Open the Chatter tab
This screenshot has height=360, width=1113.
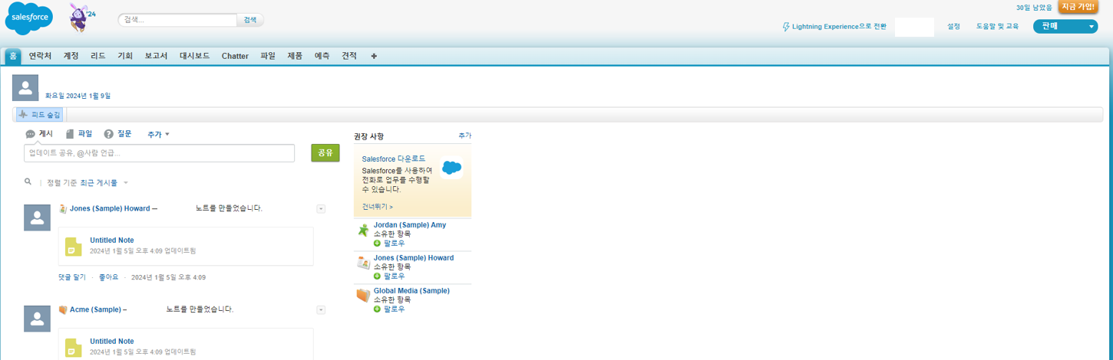coord(235,56)
